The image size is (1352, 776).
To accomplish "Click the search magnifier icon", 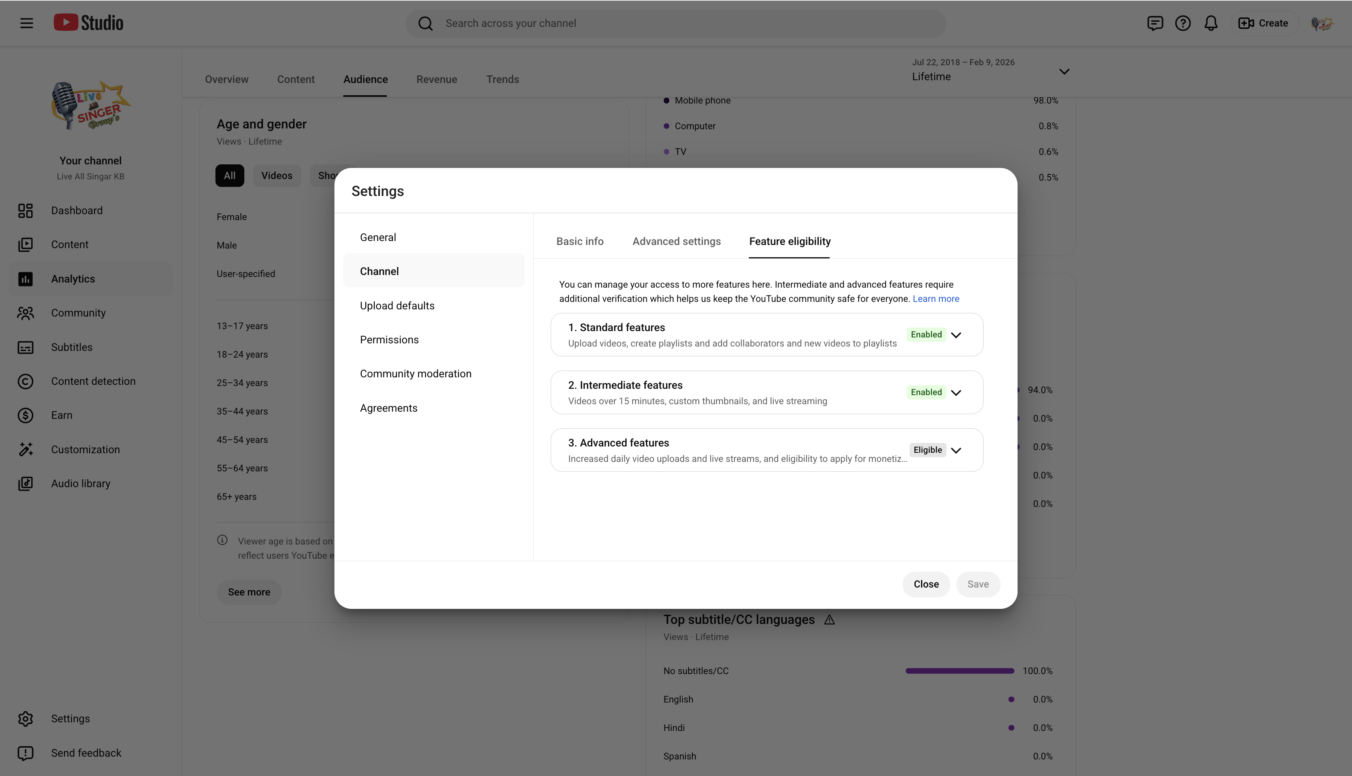I will (x=425, y=23).
